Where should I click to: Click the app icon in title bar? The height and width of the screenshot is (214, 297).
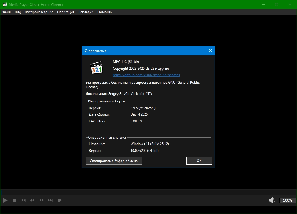click(x=4, y=4)
